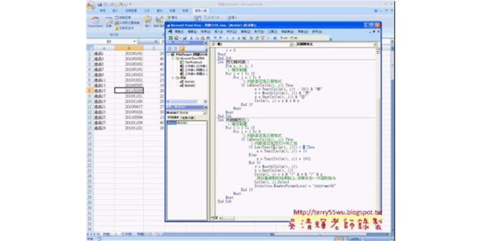Viewport: 482px width, 241px height.
Task: Open the object dropdown above code window
Action: pos(290,45)
